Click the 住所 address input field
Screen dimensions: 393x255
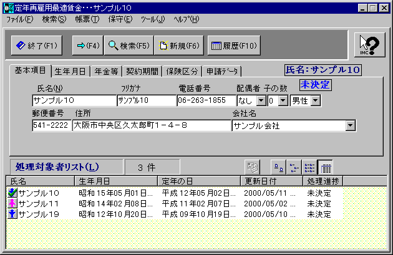pyautogui.click(x=152, y=125)
